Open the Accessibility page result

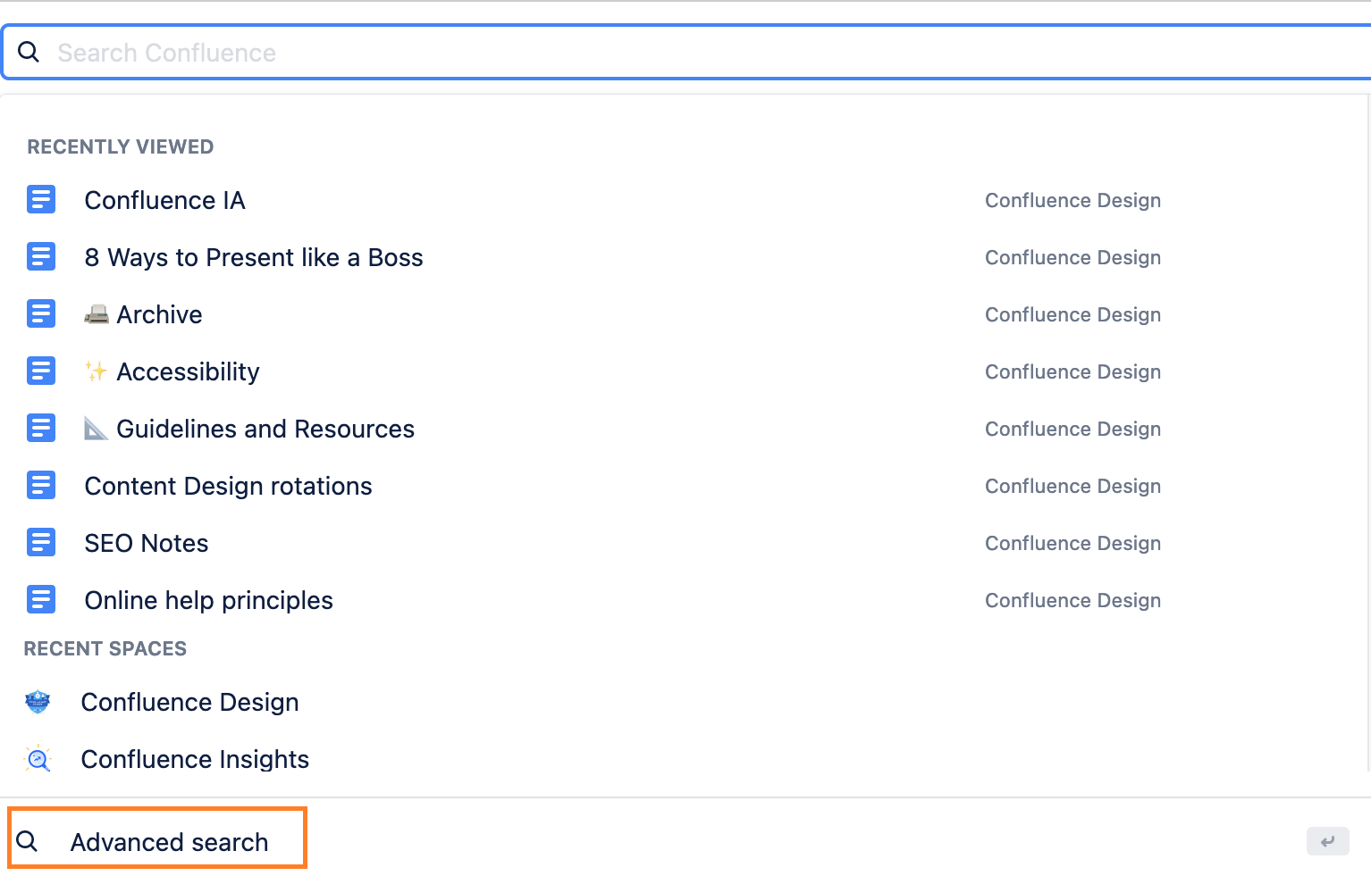(188, 371)
